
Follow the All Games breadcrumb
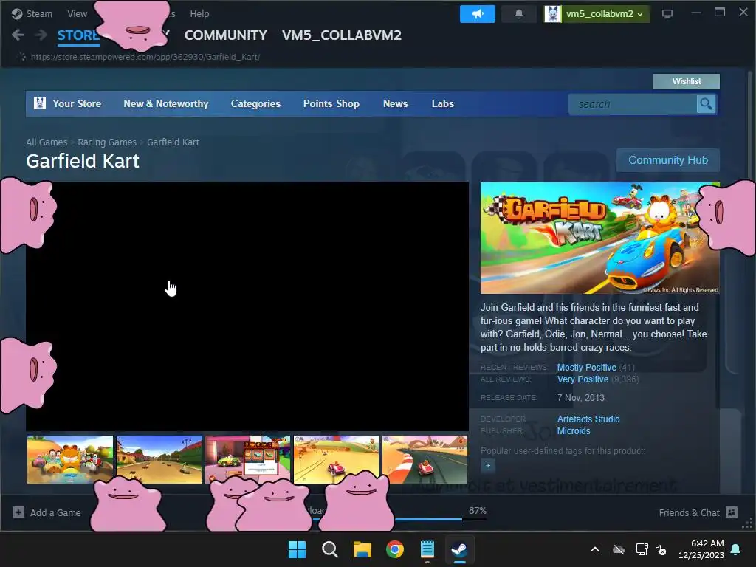point(47,142)
